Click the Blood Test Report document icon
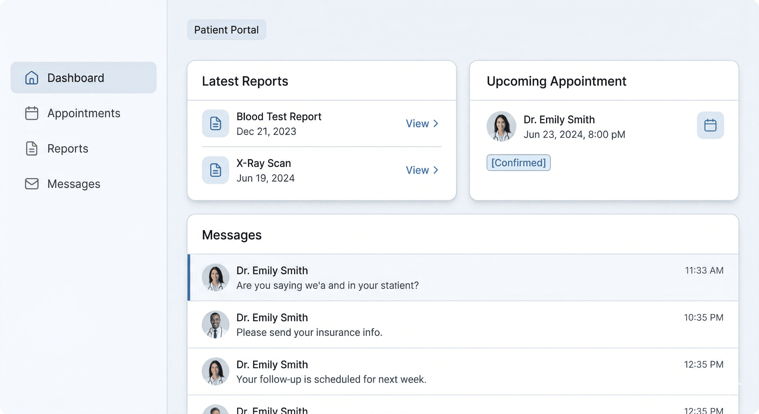 (215, 123)
